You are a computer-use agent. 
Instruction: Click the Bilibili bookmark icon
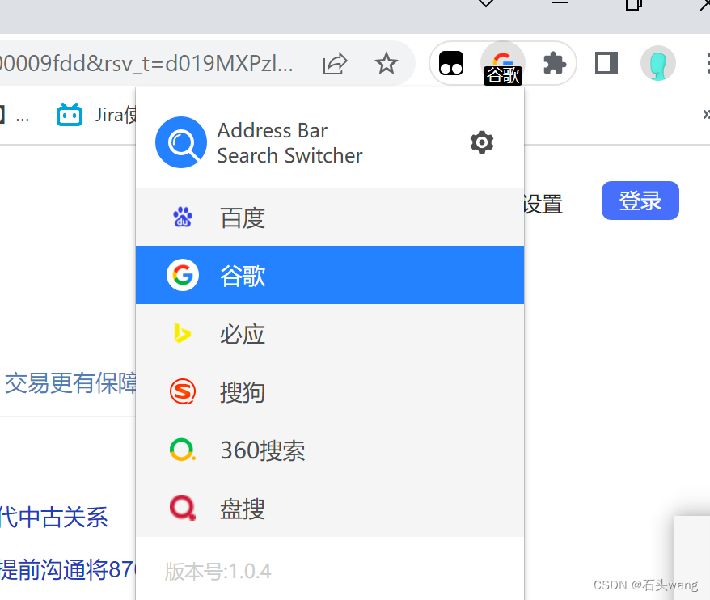[70, 115]
